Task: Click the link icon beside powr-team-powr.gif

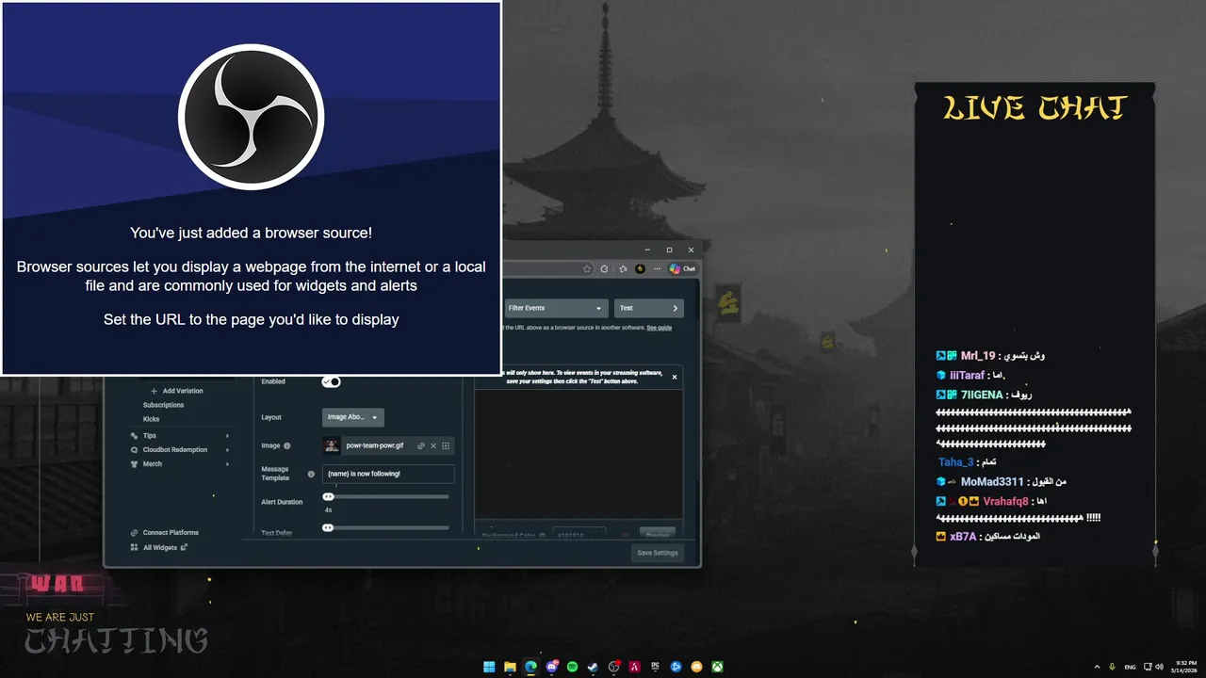Action: point(421,445)
